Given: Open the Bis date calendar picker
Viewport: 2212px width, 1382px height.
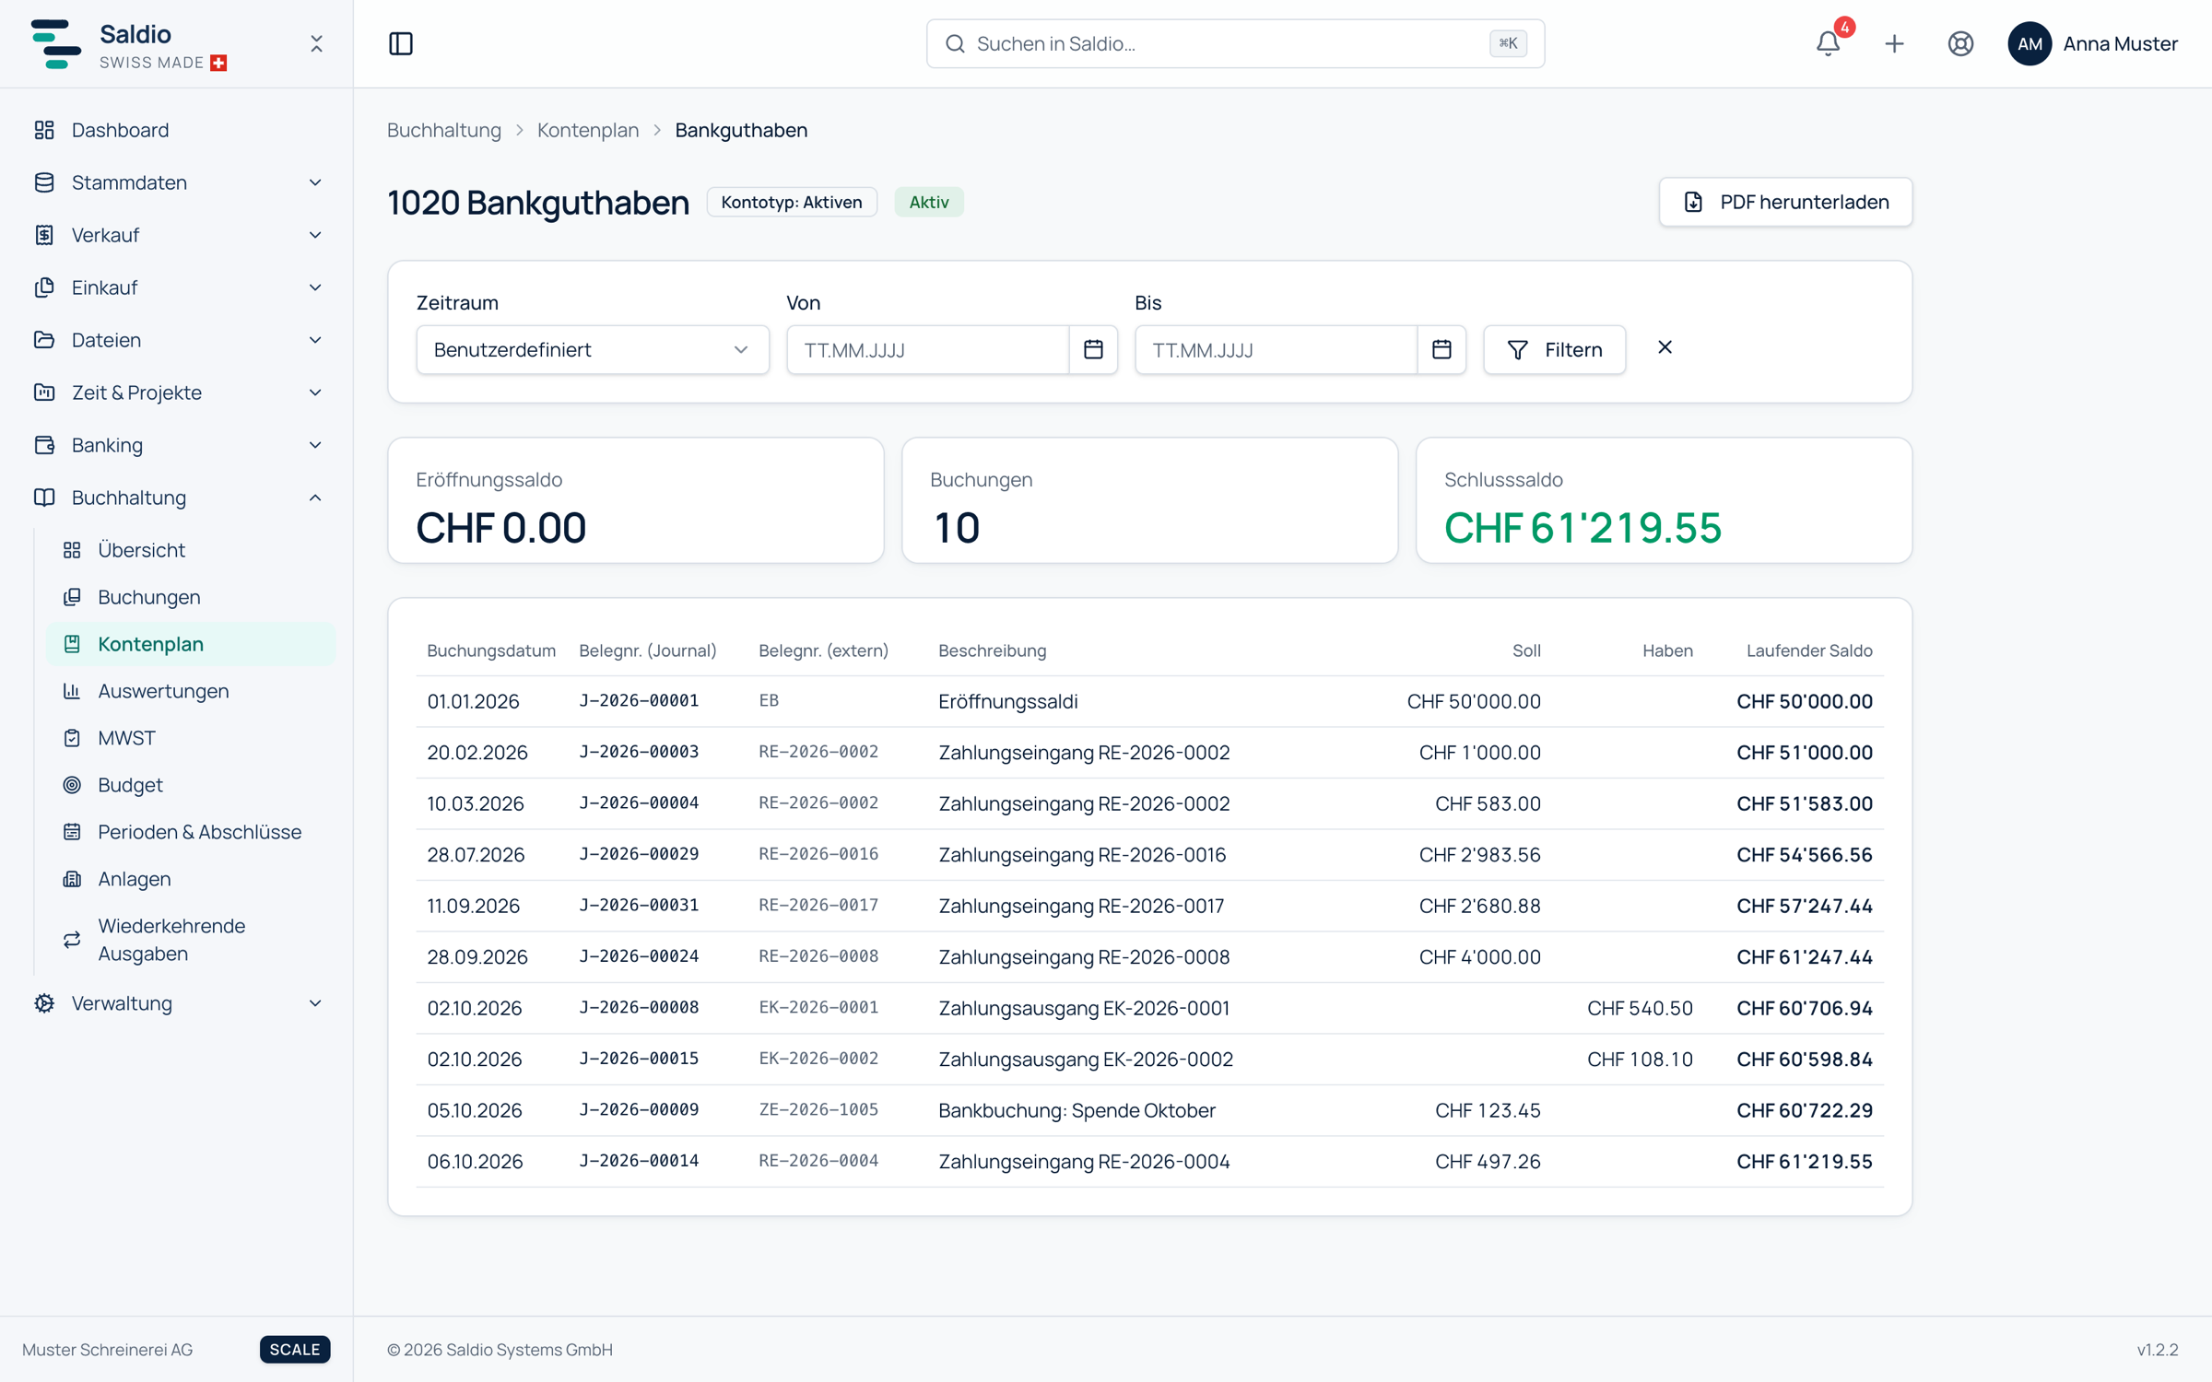Looking at the screenshot, I should tap(1441, 349).
